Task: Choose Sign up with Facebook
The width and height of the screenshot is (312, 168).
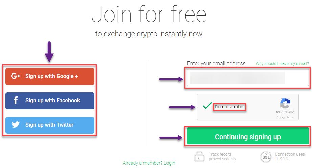Action: click(50, 101)
